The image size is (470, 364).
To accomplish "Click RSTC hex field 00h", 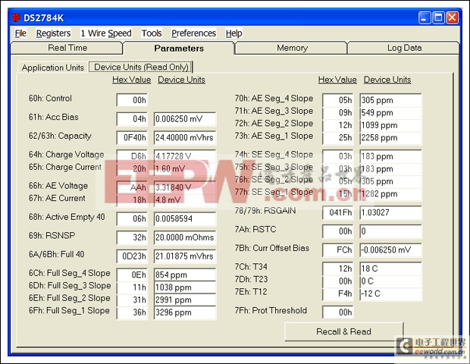I will coord(338,231).
